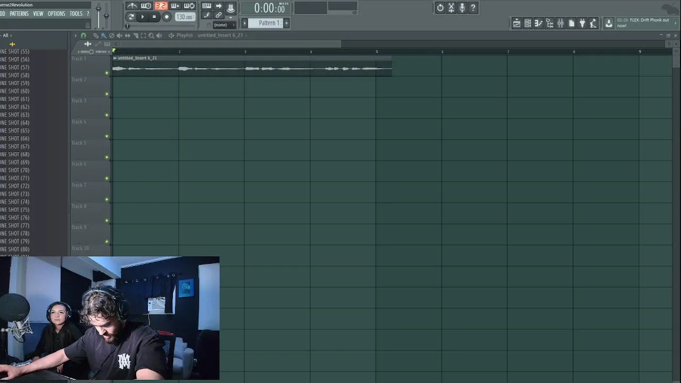The image size is (681, 383).
Task: Adjust the main pitch slider
Action: pos(106,15)
